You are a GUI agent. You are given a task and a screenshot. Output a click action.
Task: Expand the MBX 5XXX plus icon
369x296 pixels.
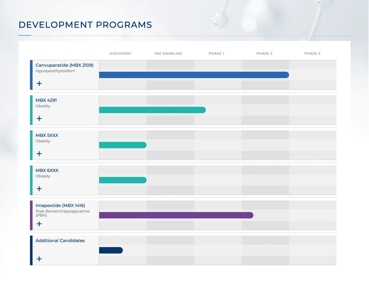click(x=39, y=154)
